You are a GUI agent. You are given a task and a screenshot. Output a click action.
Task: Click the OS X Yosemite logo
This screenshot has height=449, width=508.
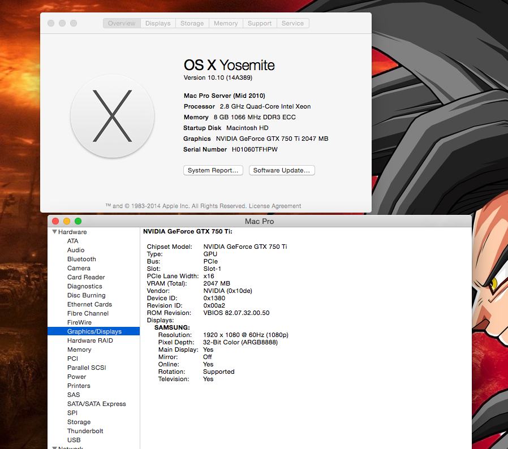pyautogui.click(x=112, y=116)
